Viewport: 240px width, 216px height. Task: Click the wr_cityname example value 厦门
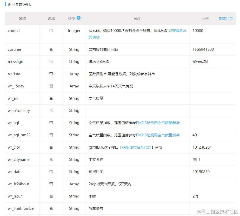[x=196, y=159]
